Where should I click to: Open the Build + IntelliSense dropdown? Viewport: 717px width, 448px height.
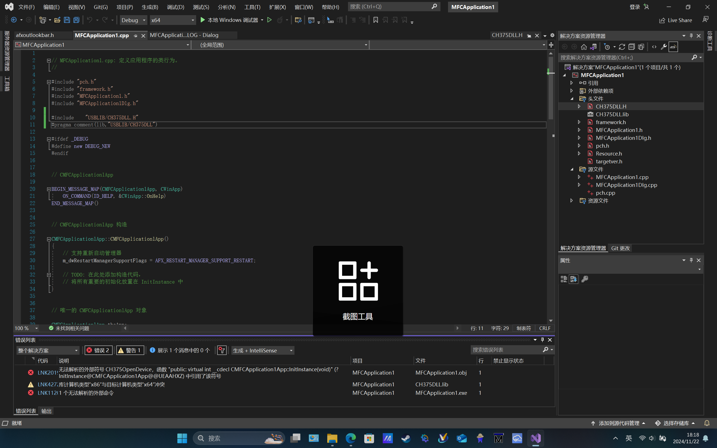[263, 350]
